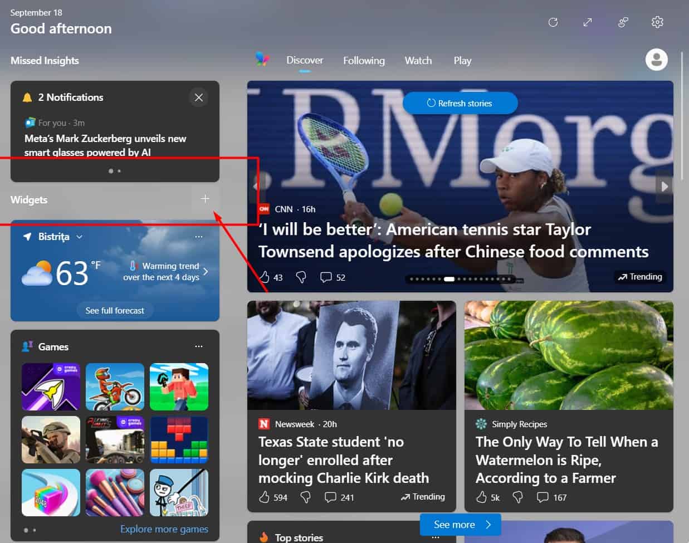Advance the story carousel with the right arrow
The image size is (689, 543).
664,187
